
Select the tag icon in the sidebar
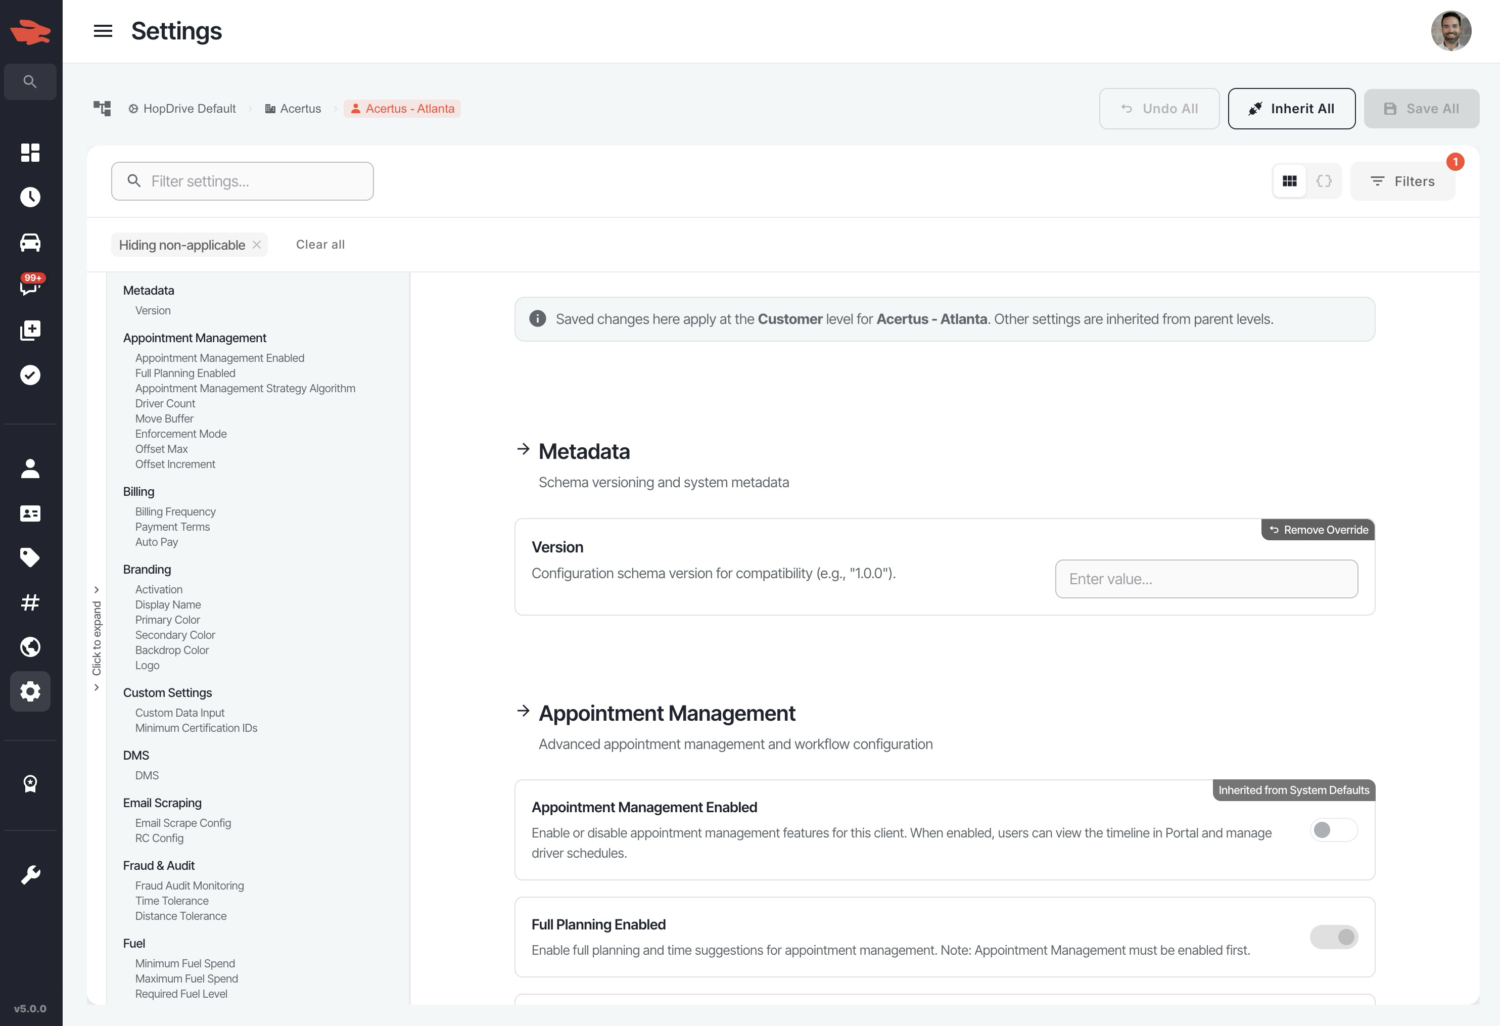point(30,557)
